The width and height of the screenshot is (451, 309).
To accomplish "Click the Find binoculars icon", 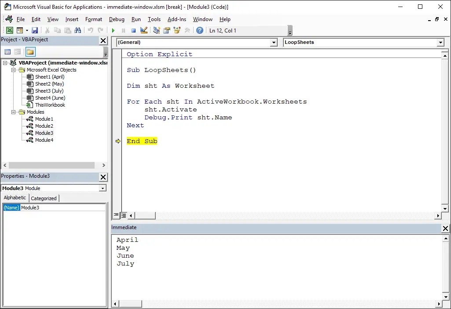I will coord(77,30).
